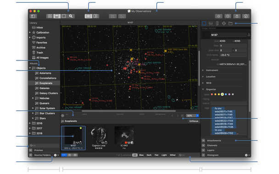Toggle the library sidebar icon
Image resolution: width=279 pixels, height=174 pixels.
point(33,16)
